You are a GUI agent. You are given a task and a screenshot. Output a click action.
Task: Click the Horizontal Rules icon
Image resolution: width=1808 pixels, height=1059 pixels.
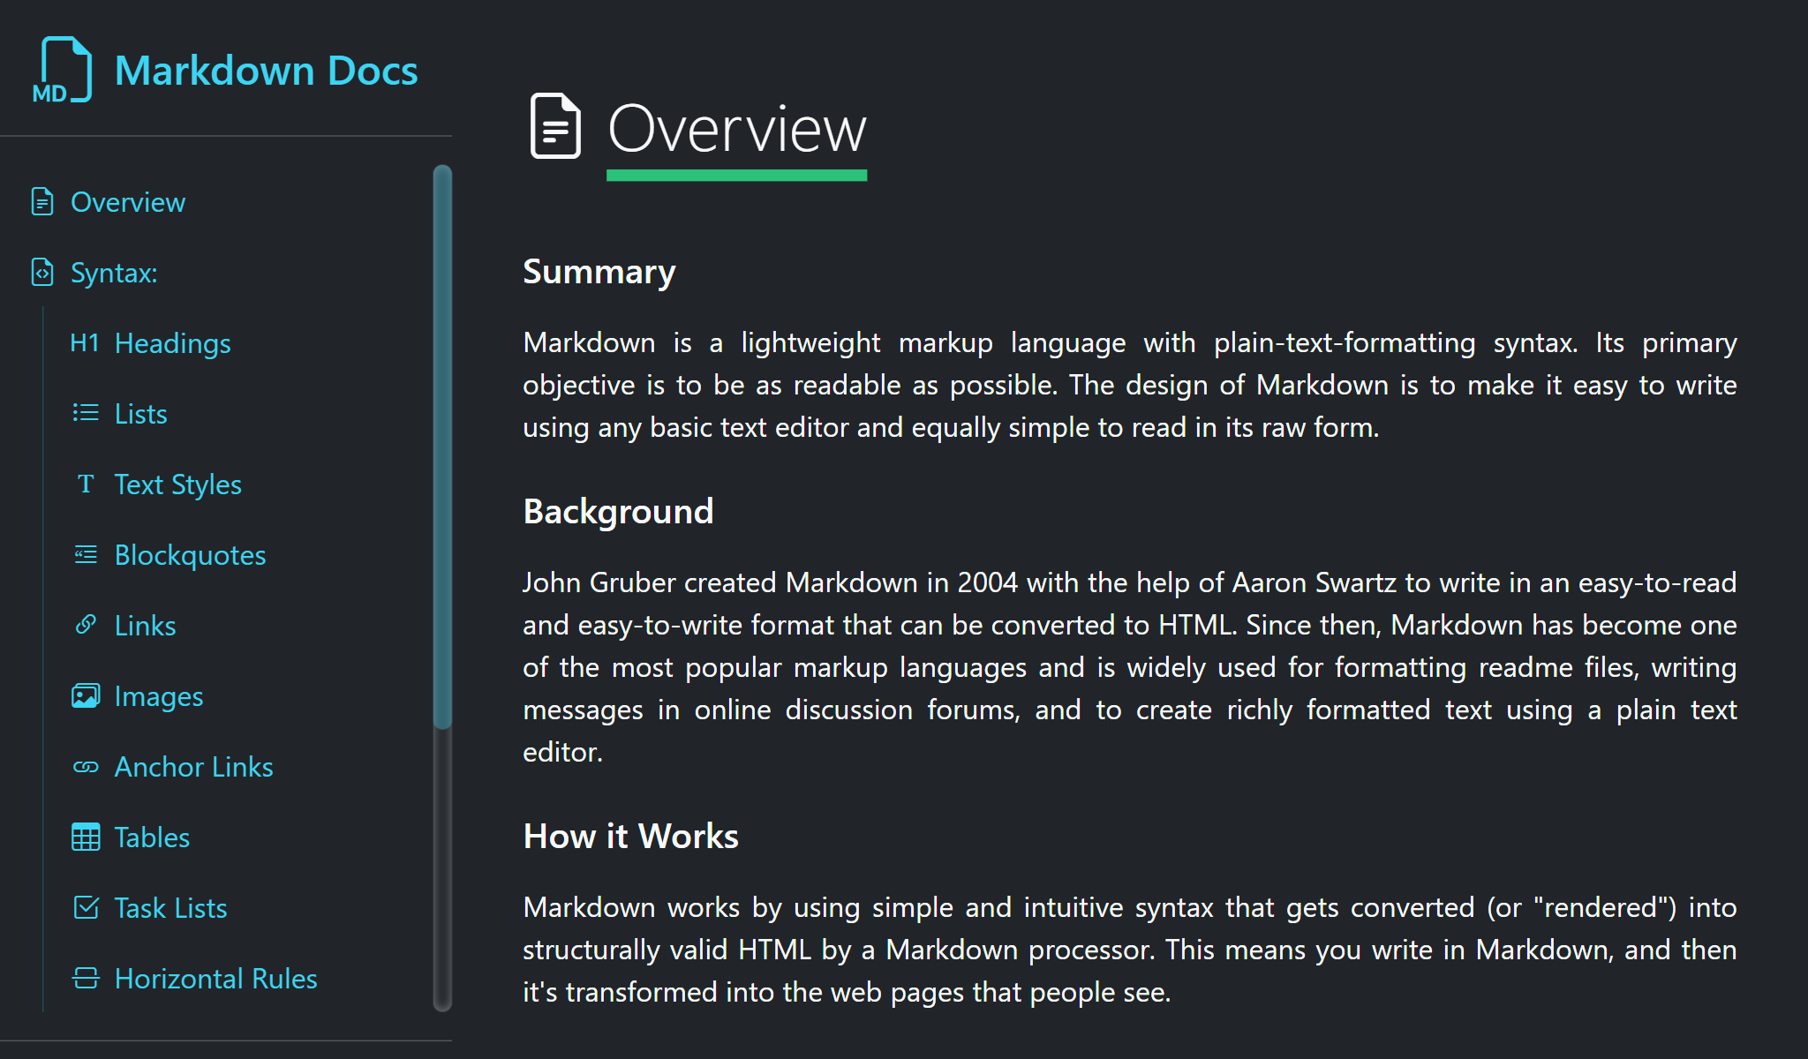[86, 978]
